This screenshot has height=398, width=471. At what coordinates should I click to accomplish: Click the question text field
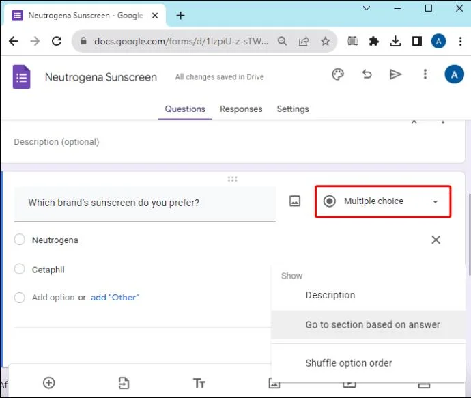pos(145,203)
